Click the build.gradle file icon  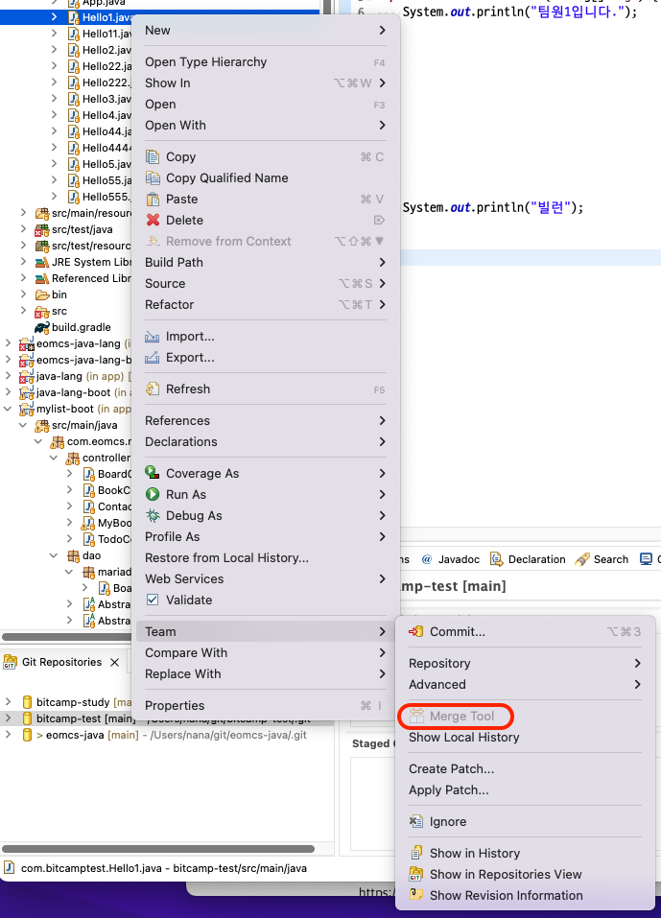(x=41, y=327)
